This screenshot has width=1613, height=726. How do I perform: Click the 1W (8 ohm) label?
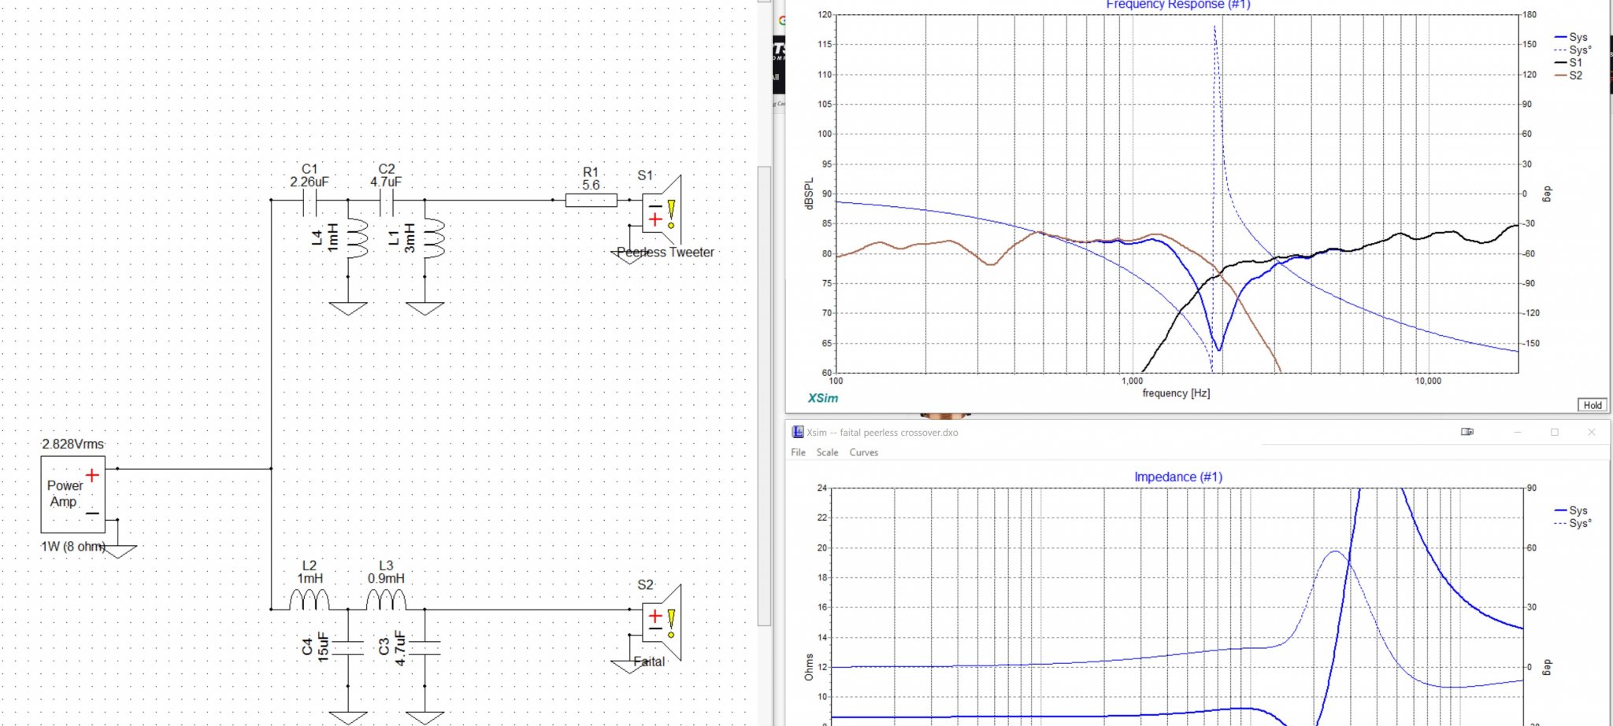click(x=72, y=546)
